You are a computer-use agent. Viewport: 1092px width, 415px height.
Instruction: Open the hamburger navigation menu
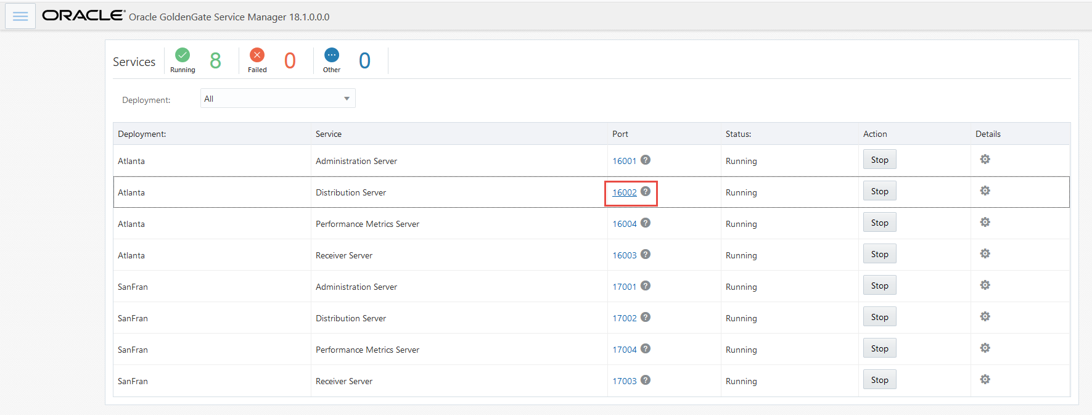20,17
